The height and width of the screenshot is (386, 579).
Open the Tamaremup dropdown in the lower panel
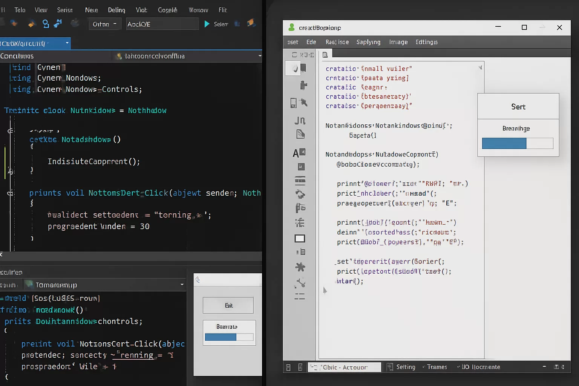[182, 285]
